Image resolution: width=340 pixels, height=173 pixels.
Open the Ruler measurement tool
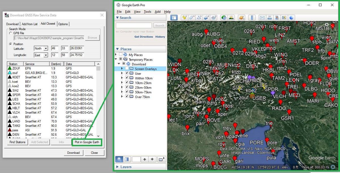pos(252,17)
